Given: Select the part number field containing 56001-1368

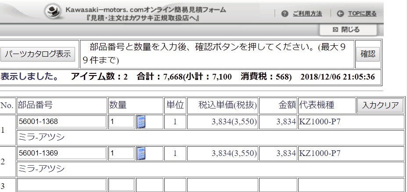Looking at the screenshot, I should coord(61,122).
